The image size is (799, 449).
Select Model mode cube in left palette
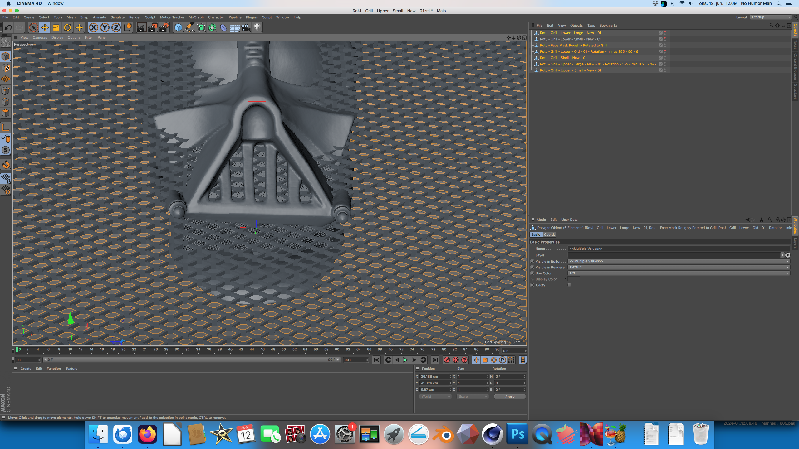tap(6, 56)
